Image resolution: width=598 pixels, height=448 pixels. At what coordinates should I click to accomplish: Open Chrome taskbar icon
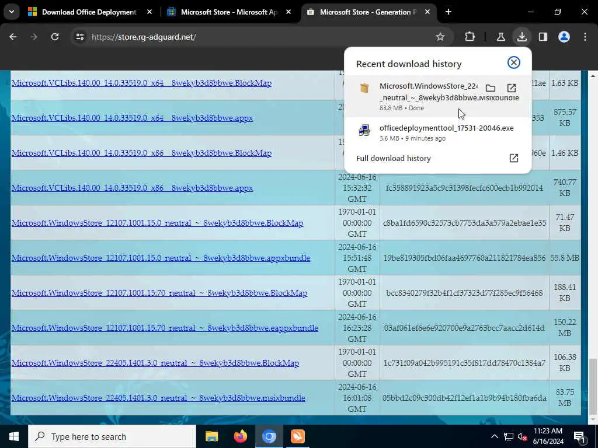[x=269, y=436]
